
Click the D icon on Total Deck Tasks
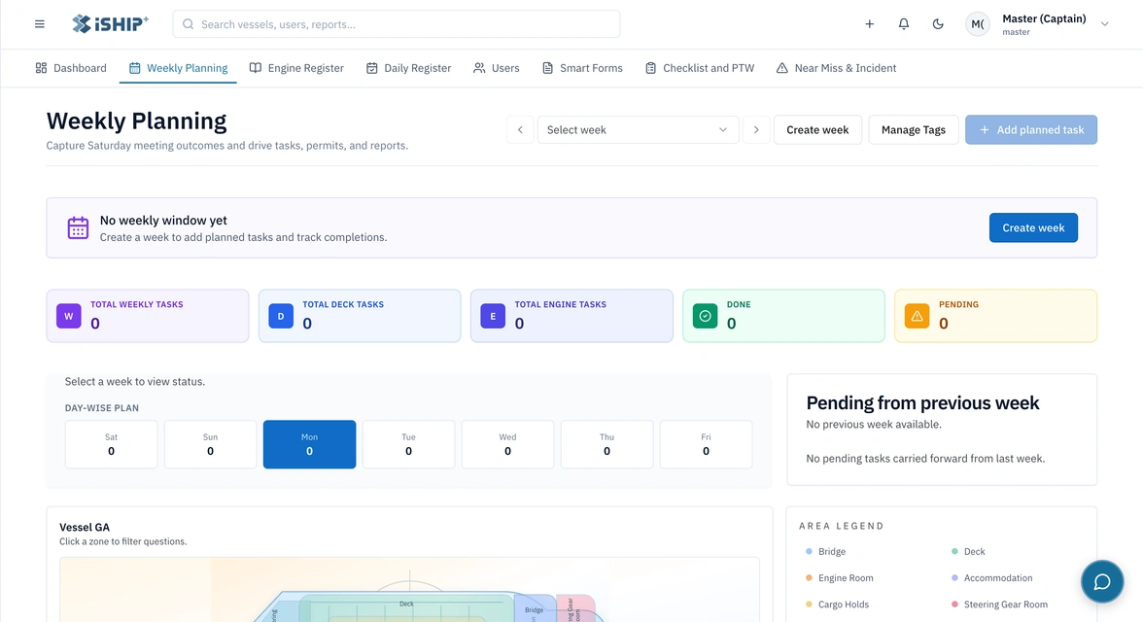(x=281, y=316)
